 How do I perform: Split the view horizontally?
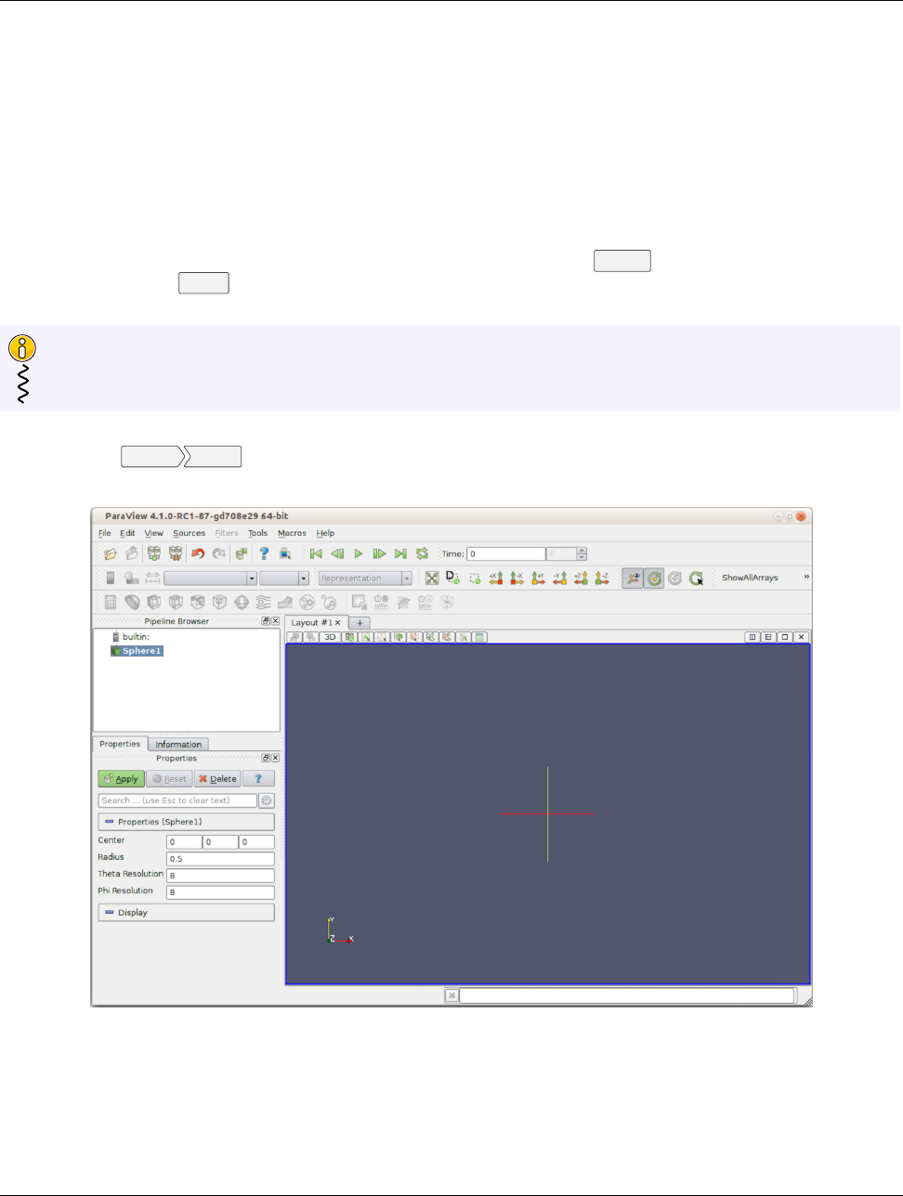753,637
